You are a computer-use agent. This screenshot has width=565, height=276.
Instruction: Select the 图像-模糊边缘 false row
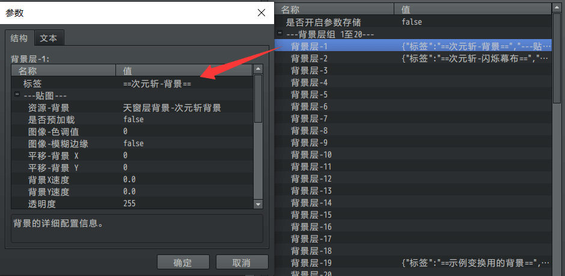click(x=132, y=143)
